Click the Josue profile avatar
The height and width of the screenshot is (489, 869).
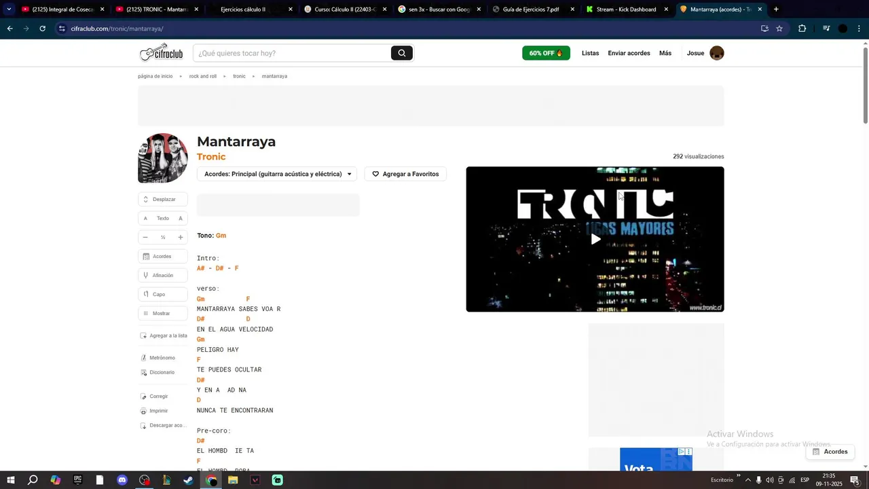pyautogui.click(x=717, y=53)
